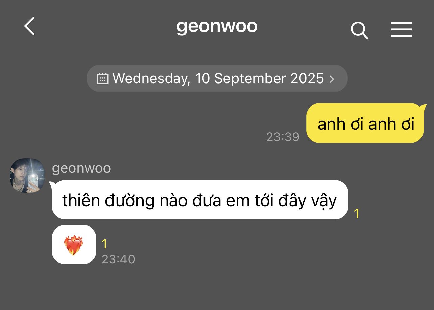Screen dimensions: 434x310
Task: Click the calendar icon in the date pill
Action: click(103, 78)
